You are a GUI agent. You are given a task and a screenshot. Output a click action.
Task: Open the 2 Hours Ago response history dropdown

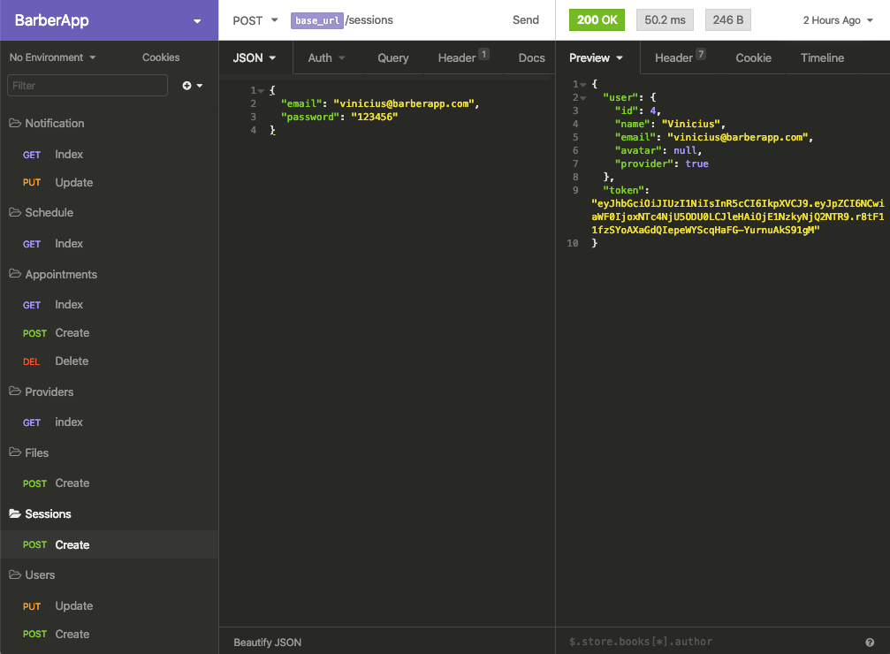coord(834,19)
